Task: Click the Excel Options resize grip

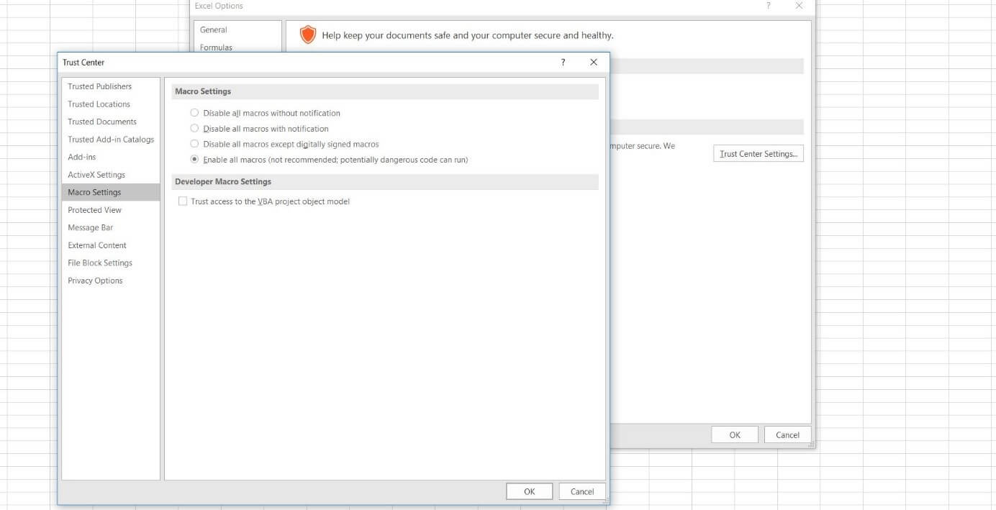Action: click(x=811, y=445)
